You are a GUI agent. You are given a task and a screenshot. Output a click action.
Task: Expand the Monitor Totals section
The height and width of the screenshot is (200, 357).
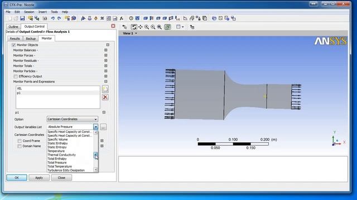[x=105, y=66]
